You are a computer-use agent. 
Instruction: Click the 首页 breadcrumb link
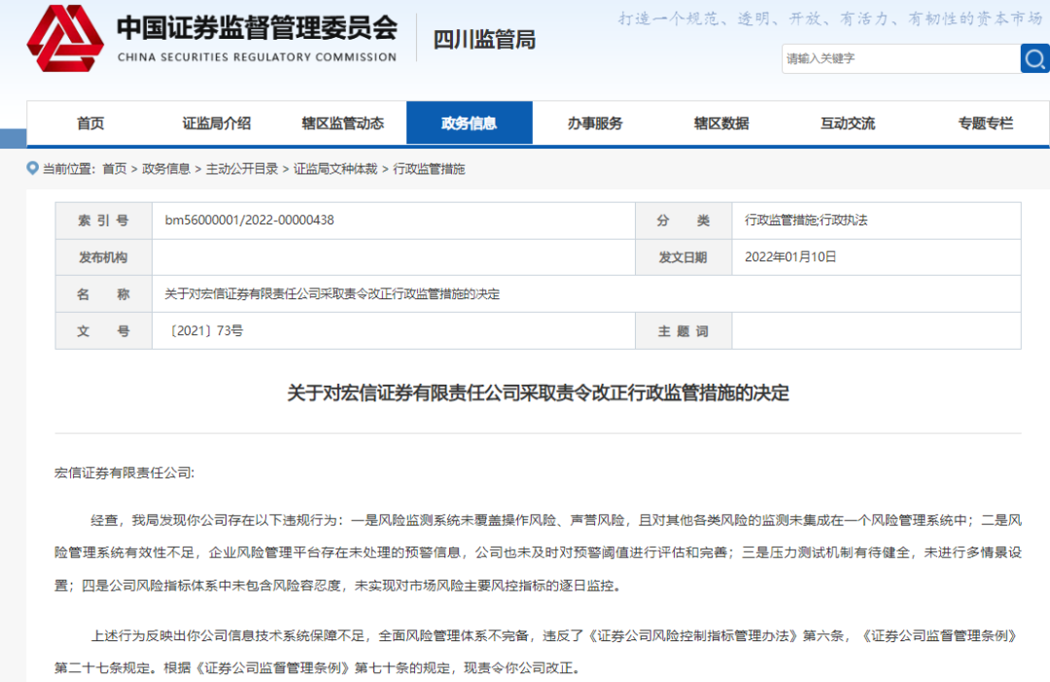coord(114,169)
